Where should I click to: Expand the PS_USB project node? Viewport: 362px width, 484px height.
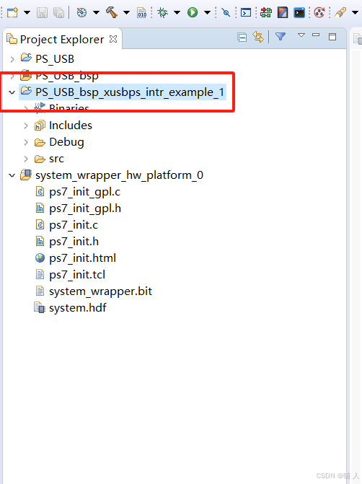click(x=12, y=59)
